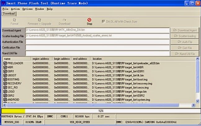Open the File menu
201x126 pixels.
coord(5,9)
